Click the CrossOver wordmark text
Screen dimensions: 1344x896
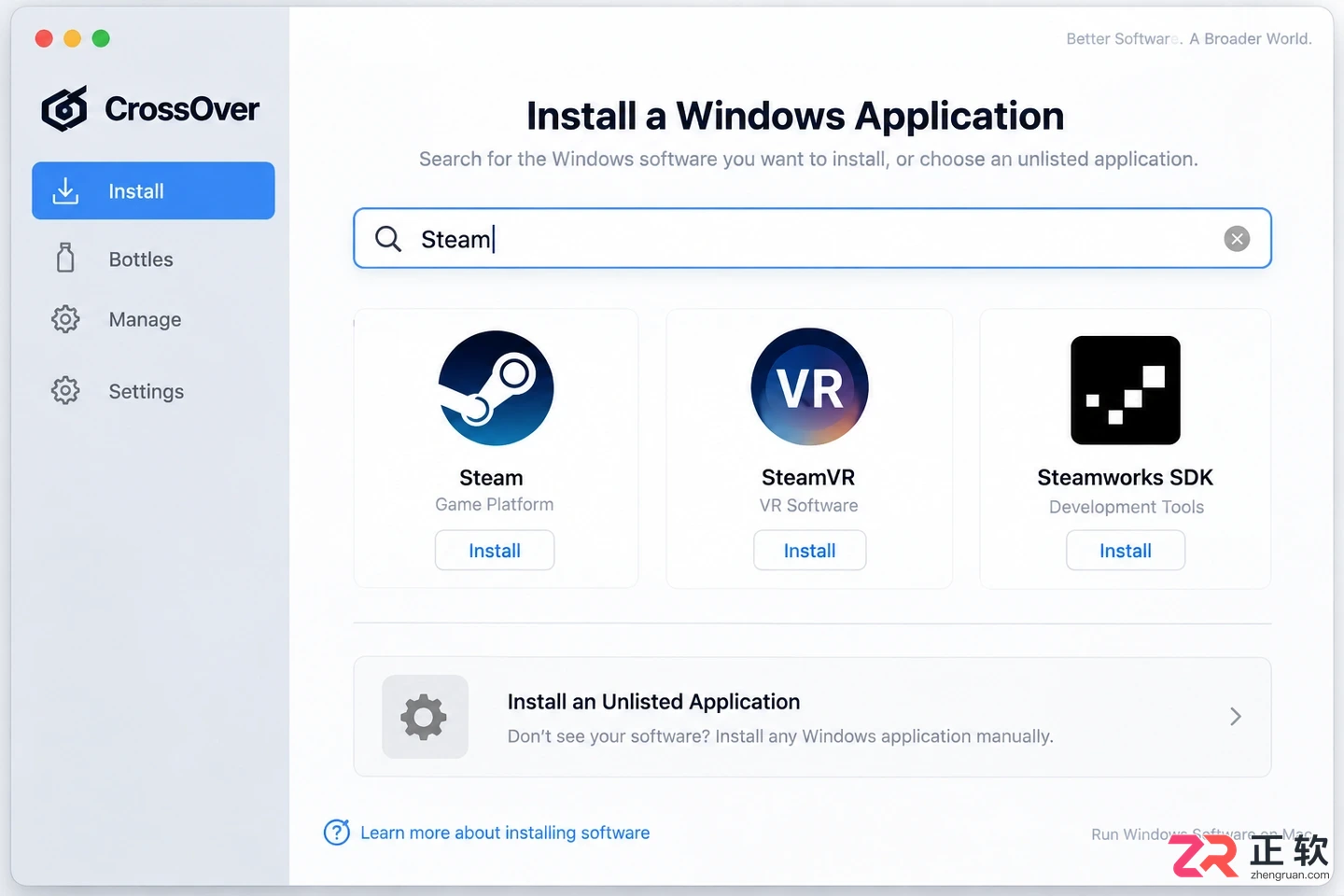(182, 109)
